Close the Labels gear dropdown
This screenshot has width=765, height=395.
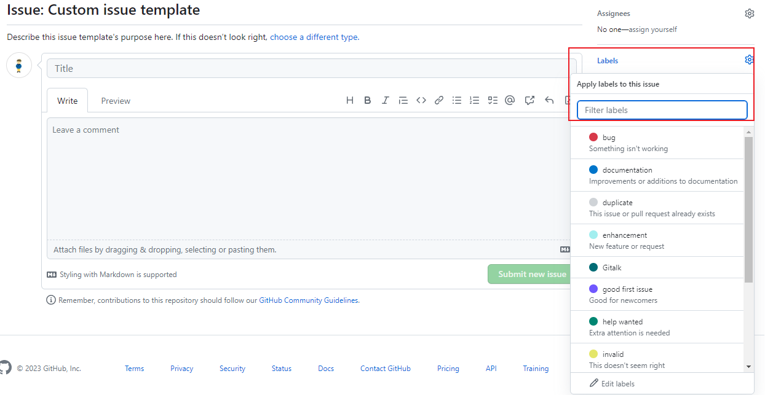click(x=749, y=60)
